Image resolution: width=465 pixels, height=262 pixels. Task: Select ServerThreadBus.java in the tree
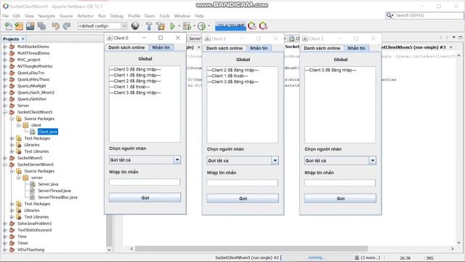57,197
